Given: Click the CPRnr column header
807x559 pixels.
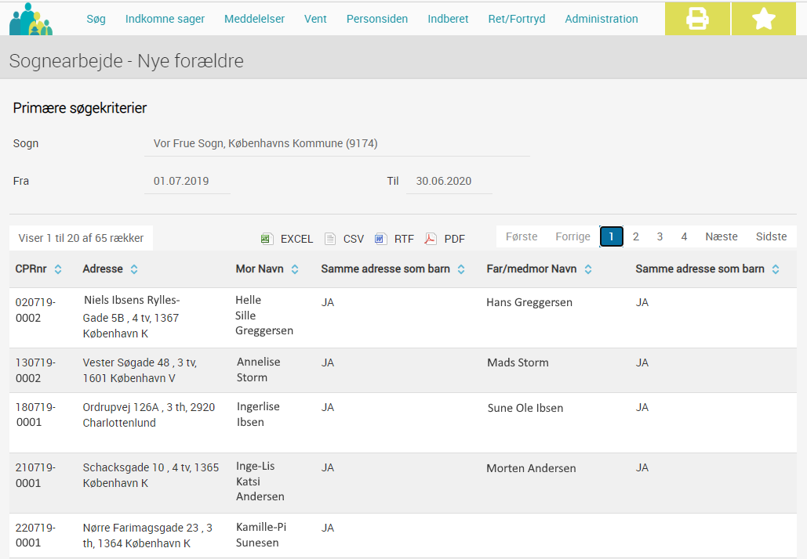Looking at the screenshot, I should [x=31, y=269].
